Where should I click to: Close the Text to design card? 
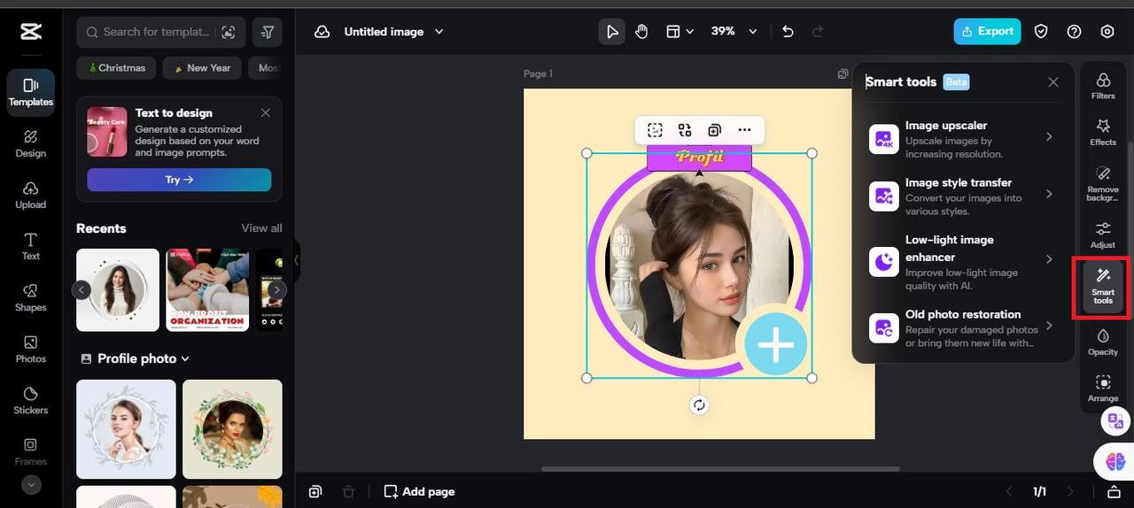coord(266,112)
